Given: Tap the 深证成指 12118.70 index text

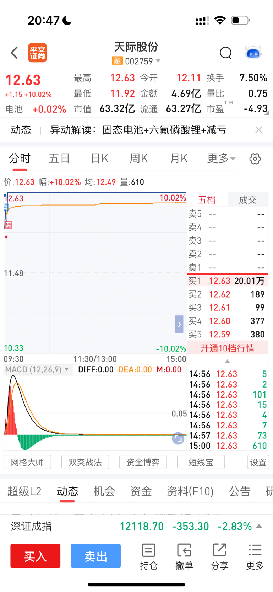Looking at the screenshot, I should 87,526.
